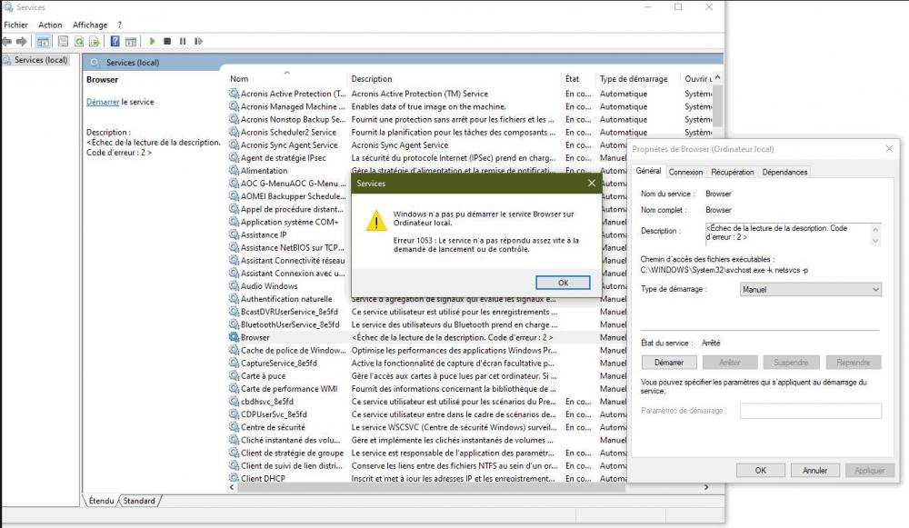Click the Démarrer button in Browser properties

(669, 363)
